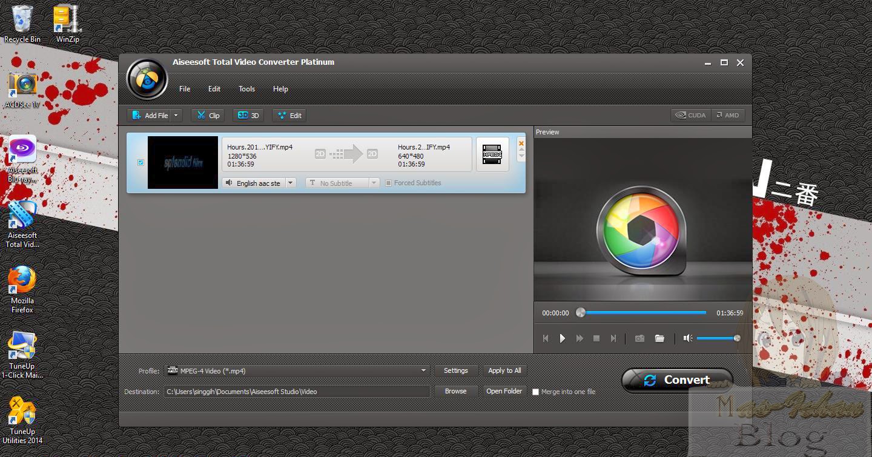Click the 00:00:00 current time label

pyautogui.click(x=555, y=313)
